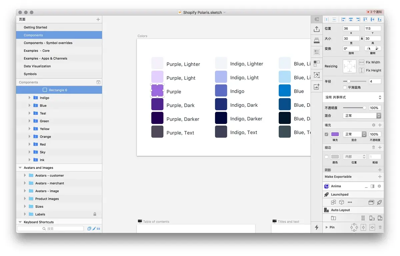The height and width of the screenshot is (256, 400).
Task: Adjust the layer opacity slider
Action: pyautogui.click(x=355, y=108)
